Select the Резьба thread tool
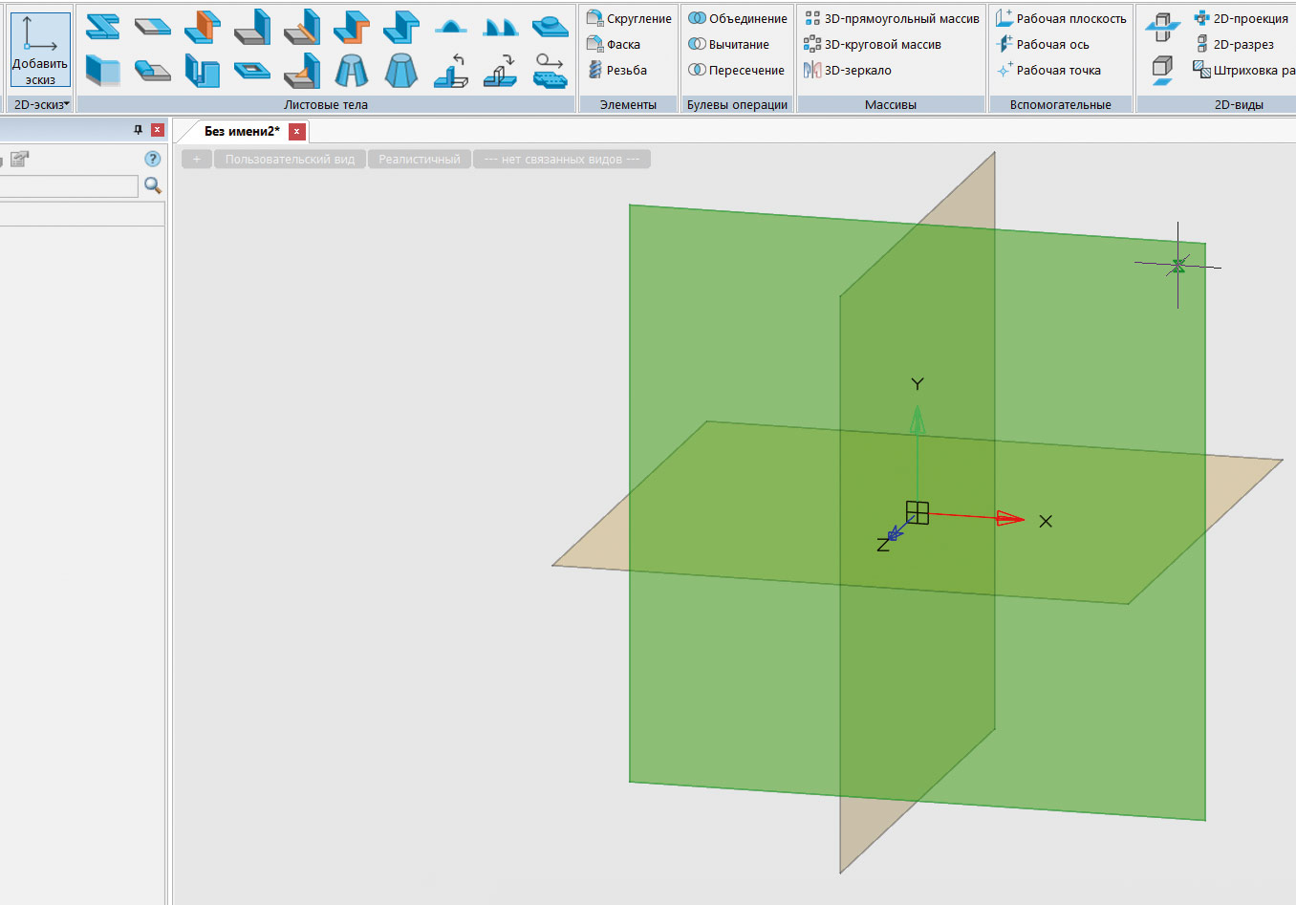 pos(616,70)
